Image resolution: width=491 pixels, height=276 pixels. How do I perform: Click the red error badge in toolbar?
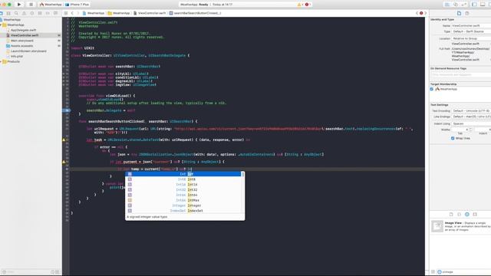[x=307, y=5]
